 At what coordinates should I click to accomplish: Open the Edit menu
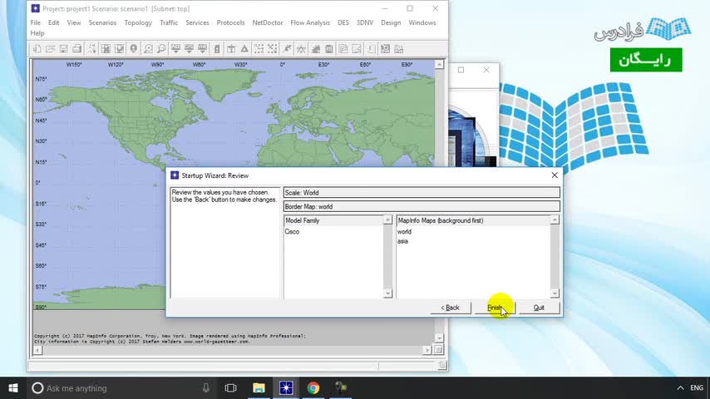tap(53, 22)
